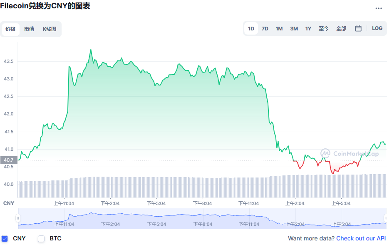Open the three-dot more options menu
The height and width of the screenshot is (250, 387).
(x=378, y=8)
